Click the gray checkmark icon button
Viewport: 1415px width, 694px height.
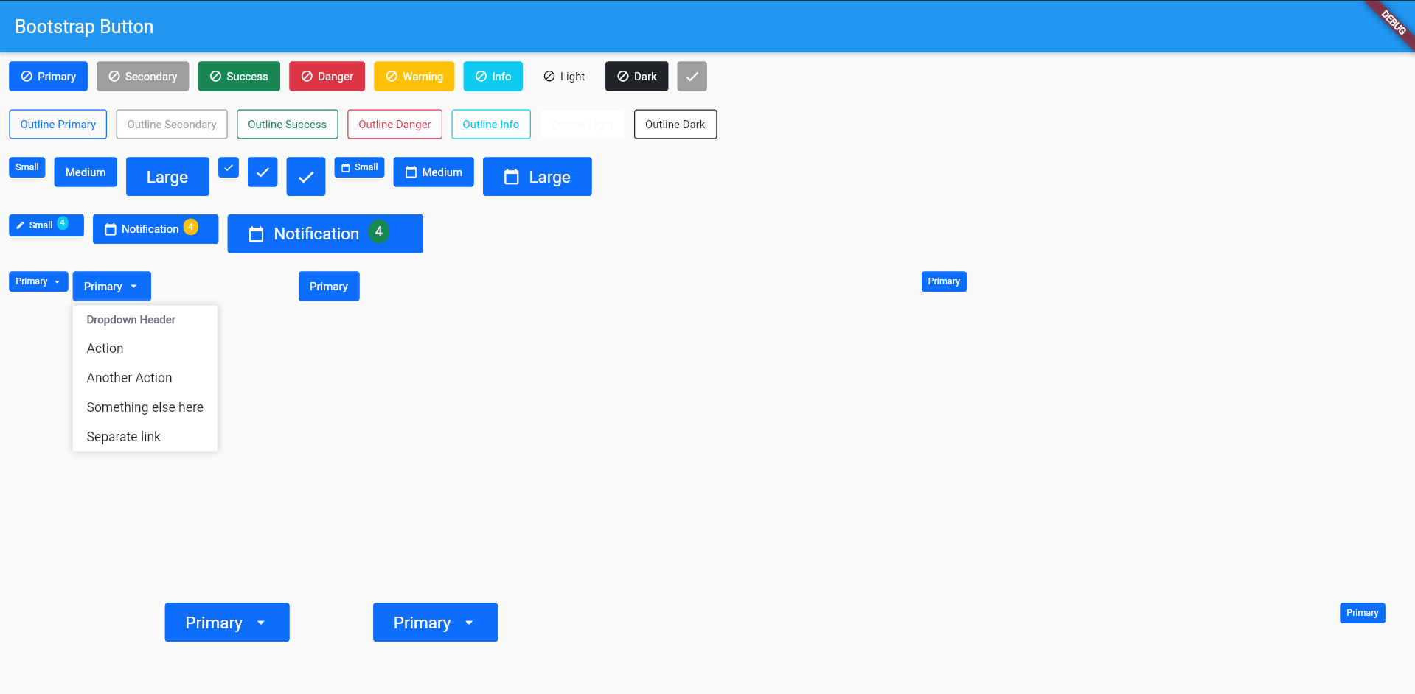692,77
